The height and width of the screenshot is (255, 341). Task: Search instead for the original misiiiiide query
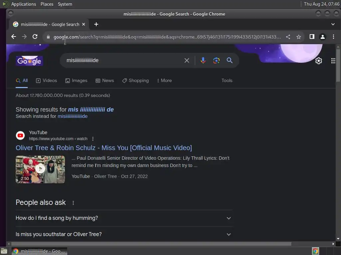pos(72,116)
